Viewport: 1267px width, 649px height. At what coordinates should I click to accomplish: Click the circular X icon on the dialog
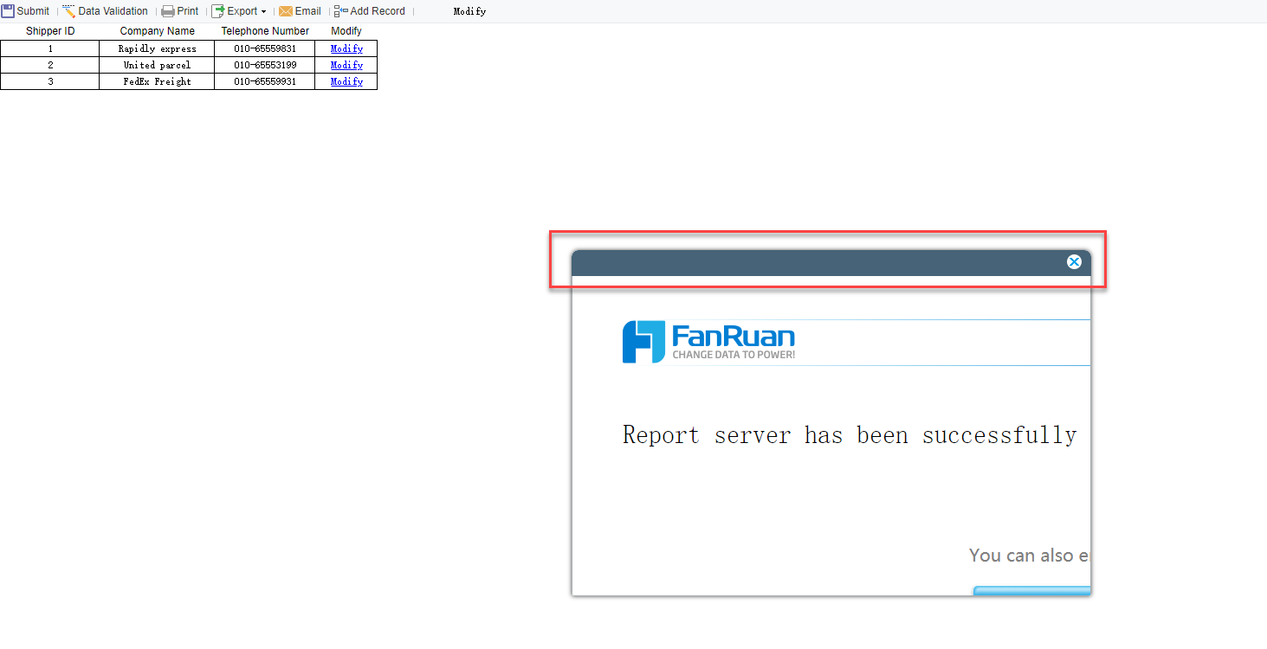(1074, 261)
